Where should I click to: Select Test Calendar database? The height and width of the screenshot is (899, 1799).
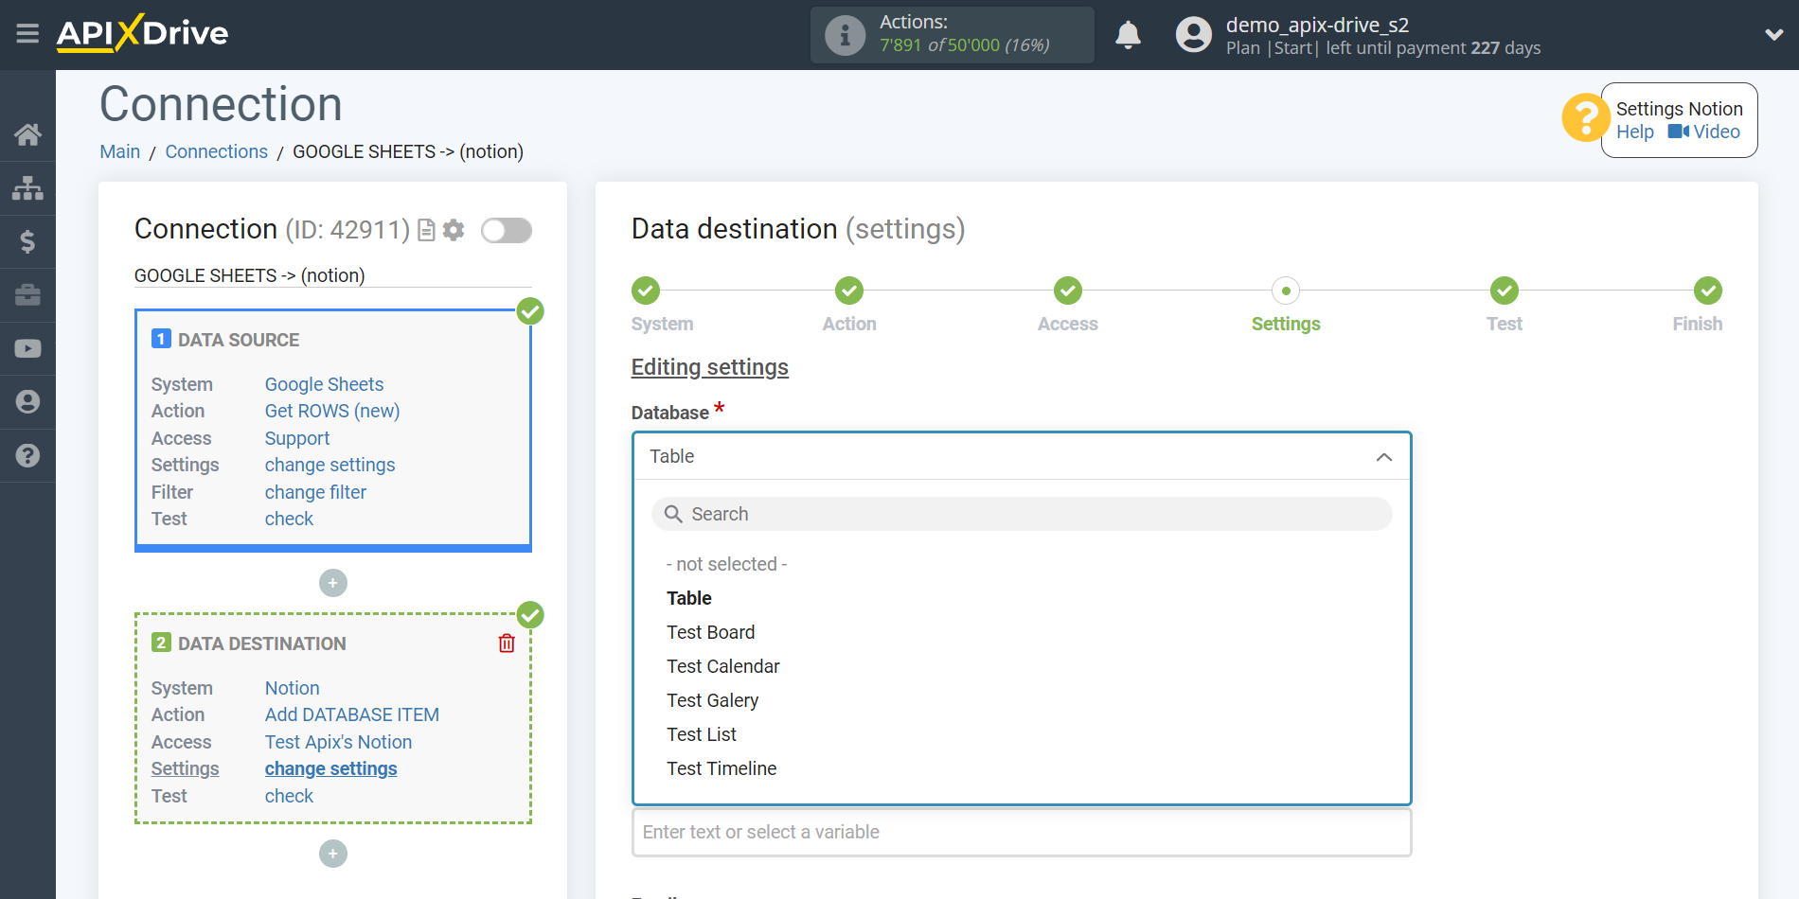pos(723,666)
